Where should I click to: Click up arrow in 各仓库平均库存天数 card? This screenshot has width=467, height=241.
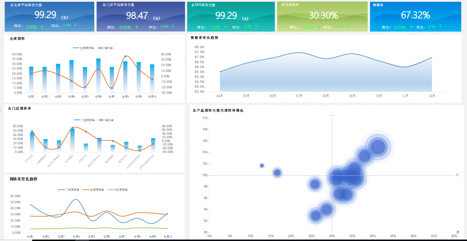pyautogui.click(x=42, y=27)
